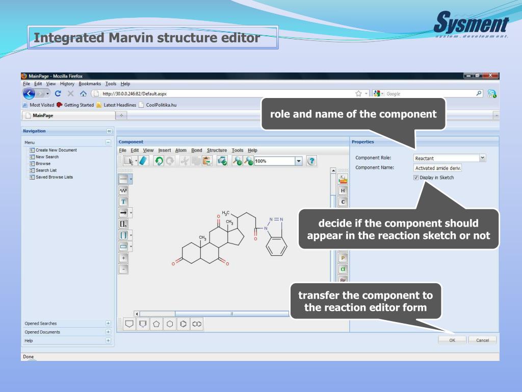Image resolution: width=522 pixels, height=392 pixels.
Task: Go to Firefox home page
Action: pyautogui.click(x=83, y=94)
